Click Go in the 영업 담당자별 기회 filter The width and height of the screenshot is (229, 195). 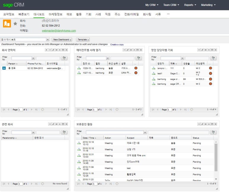213,58
